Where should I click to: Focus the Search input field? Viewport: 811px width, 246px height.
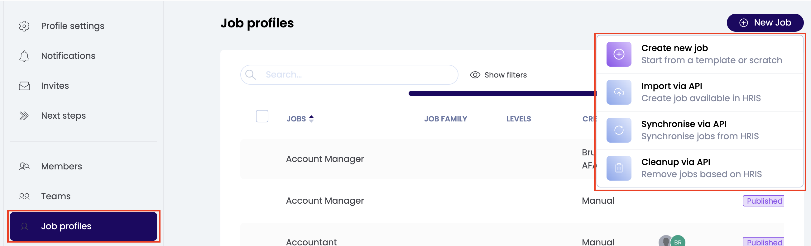(x=356, y=74)
